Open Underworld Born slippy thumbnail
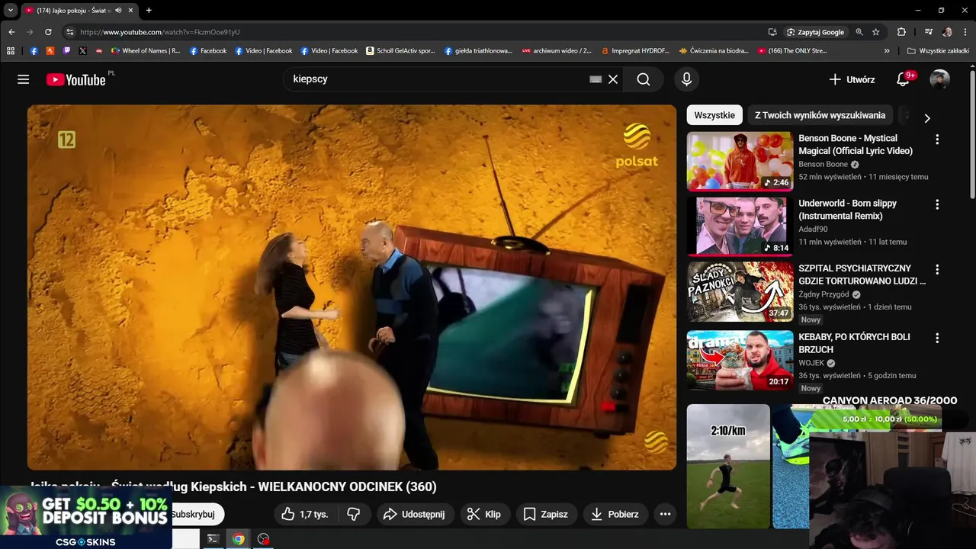The image size is (976, 549). (x=740, y=226)
